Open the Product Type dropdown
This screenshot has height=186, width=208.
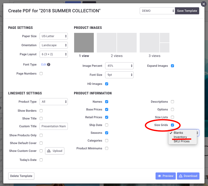[53, 102]
